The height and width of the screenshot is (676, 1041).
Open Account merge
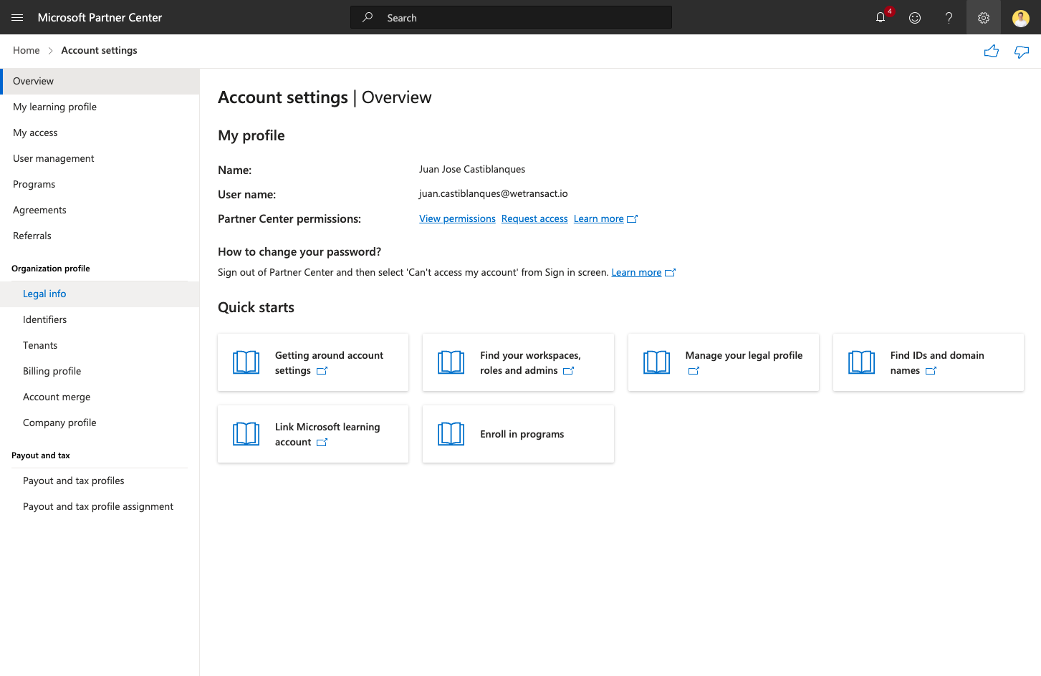100,397
